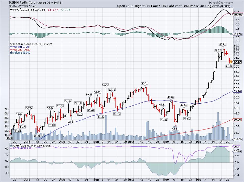
Task: Click the 39.08 low label
Action: coord(52,125)
